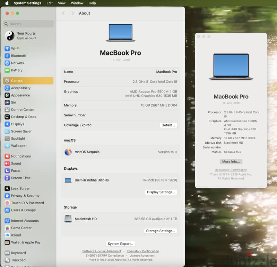
Task: Click the Nour Koura yin-yang avatar
Action: pyautogui.click(x=10, y=36)
